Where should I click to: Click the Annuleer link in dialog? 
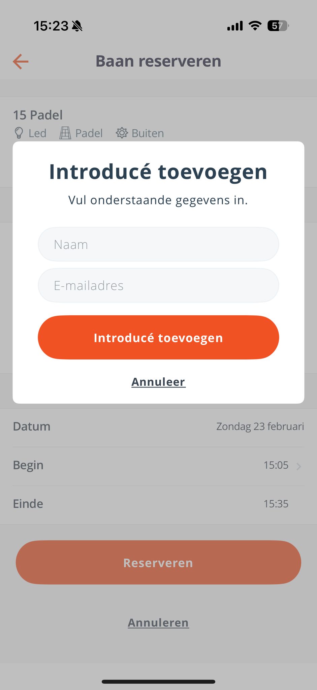(x=158, y=382)
